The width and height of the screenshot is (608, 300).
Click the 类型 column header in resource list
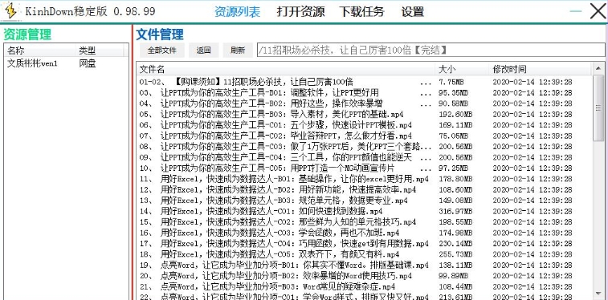(100, 51)
